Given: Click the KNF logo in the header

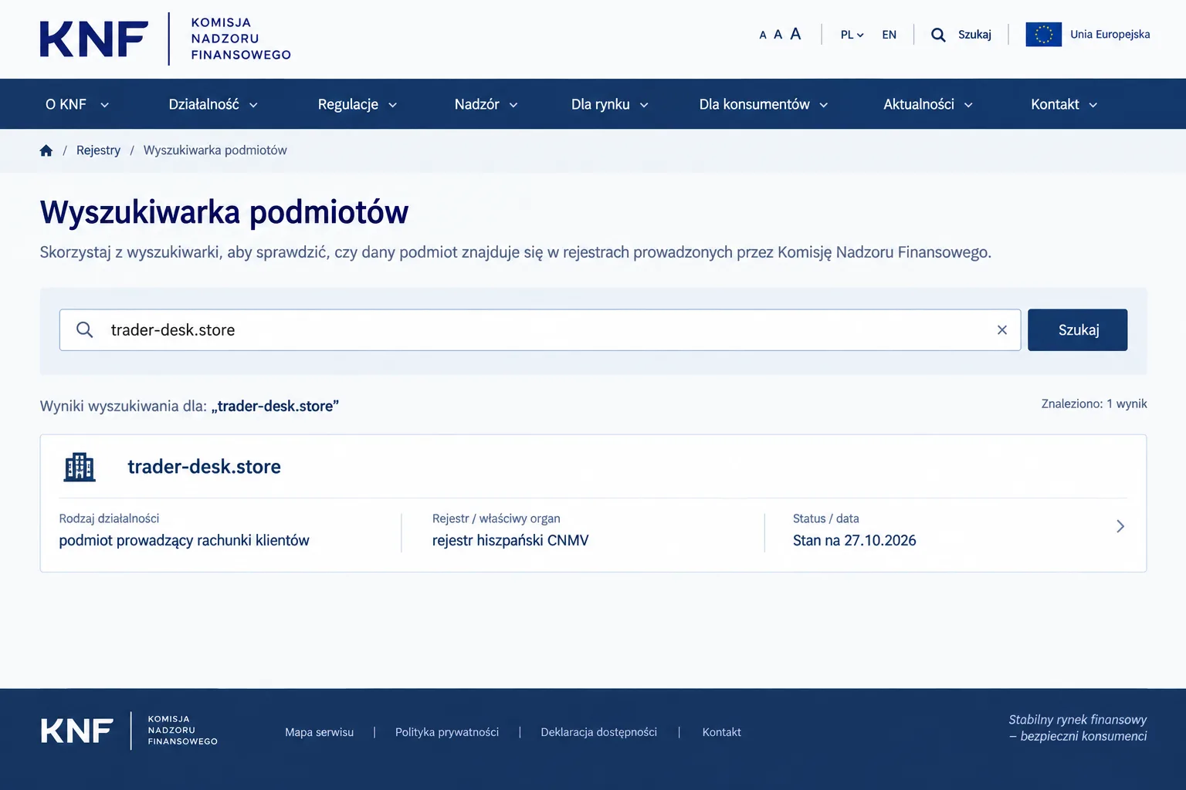Looking at the screenshot, I should pyautogui.click(x=94, y=39).
